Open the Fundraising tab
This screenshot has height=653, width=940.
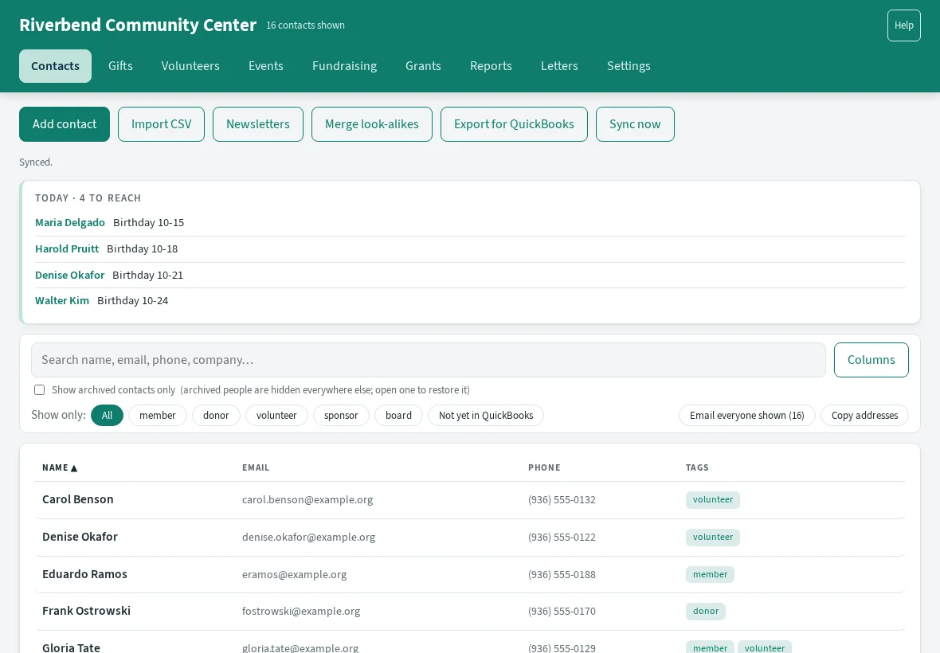345,66
